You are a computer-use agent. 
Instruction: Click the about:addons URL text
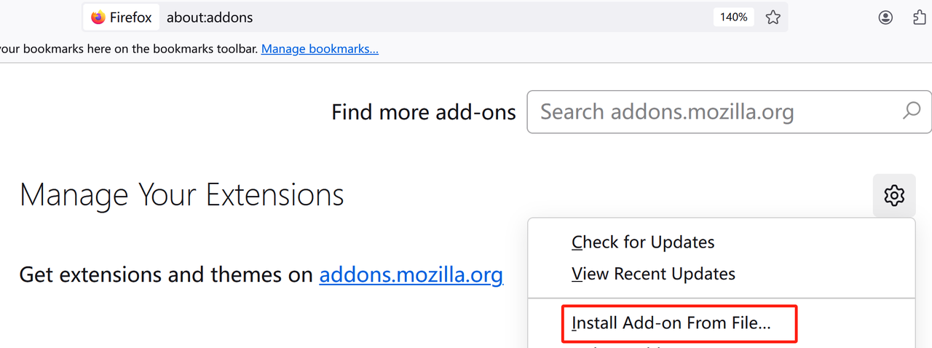[210, 17]
